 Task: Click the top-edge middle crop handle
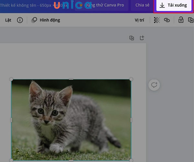tap(71, 79)
